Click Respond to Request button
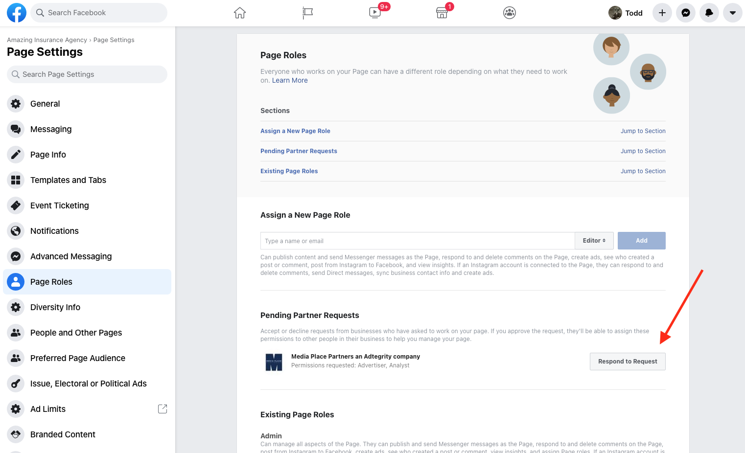Viewport: 745px width, 453px height. 628,362
